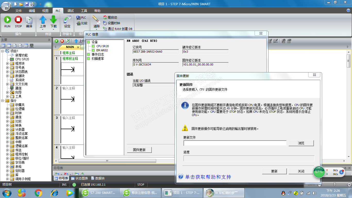Click the small red stop icon in editor toolbar

tap(62, 41)
